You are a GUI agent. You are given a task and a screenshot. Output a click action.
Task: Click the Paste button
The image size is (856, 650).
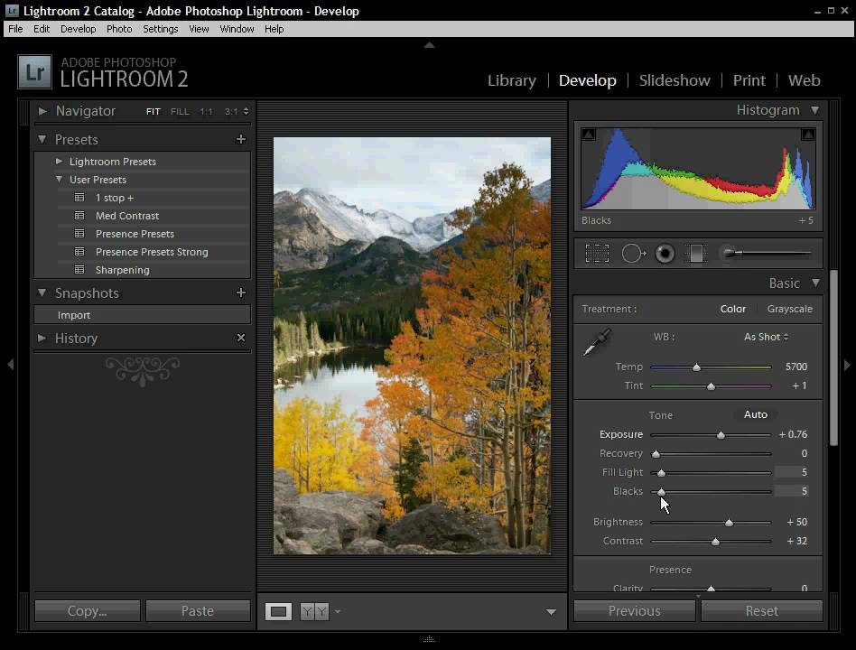[x=198, y=610]
